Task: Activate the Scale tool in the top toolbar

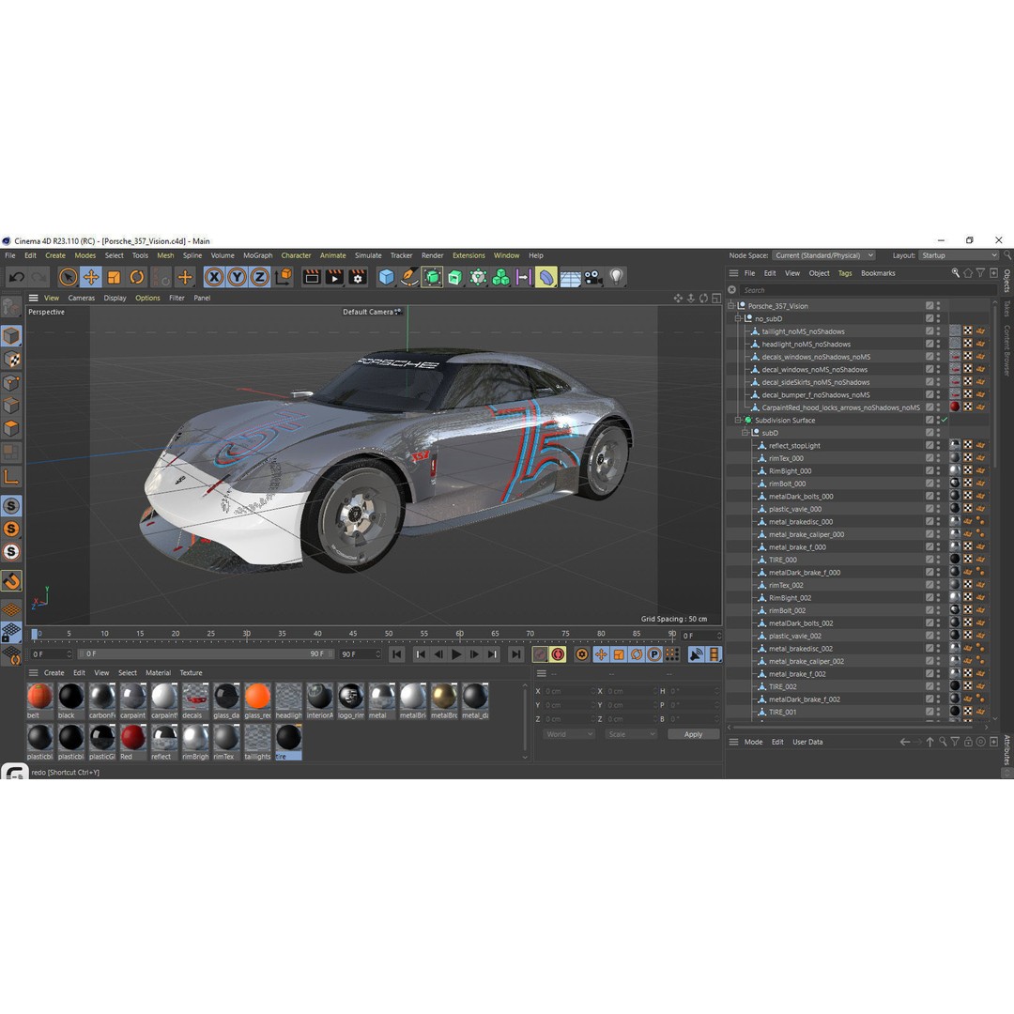Action: [x=114, y=277]
